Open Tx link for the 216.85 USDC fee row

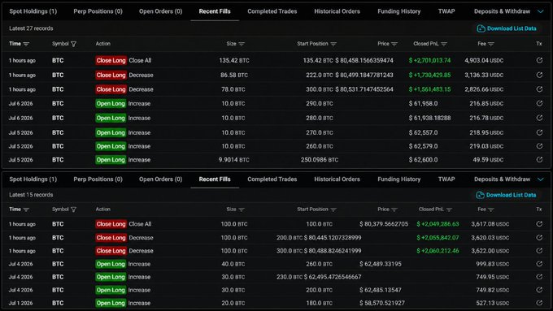pyautogui.click(x=539, y=103)
